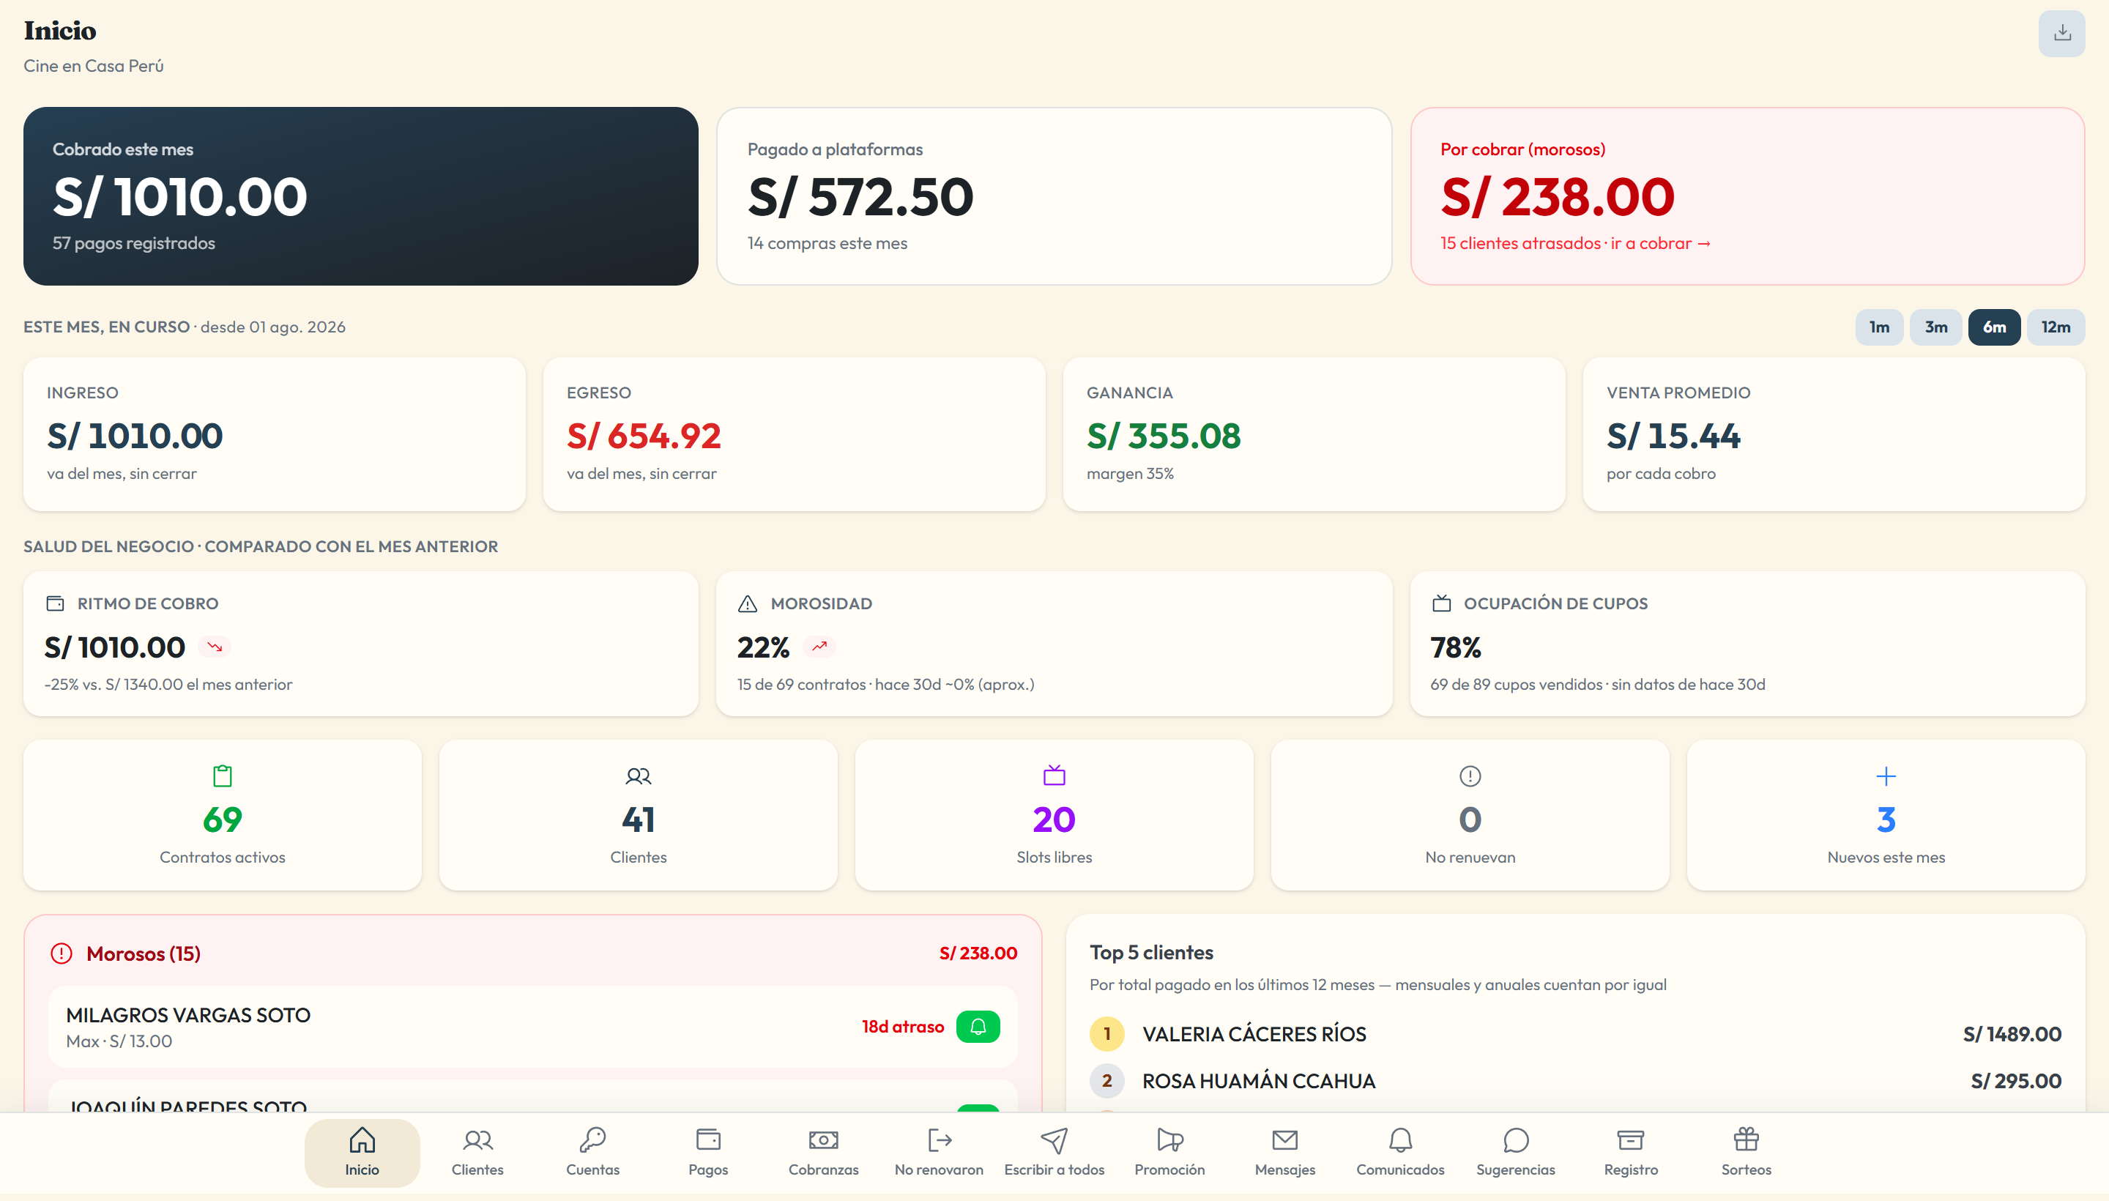Screen dimensions: 2109x1201
Task: Open the Slots libres card showing 20
Action: click(1054, 815)
